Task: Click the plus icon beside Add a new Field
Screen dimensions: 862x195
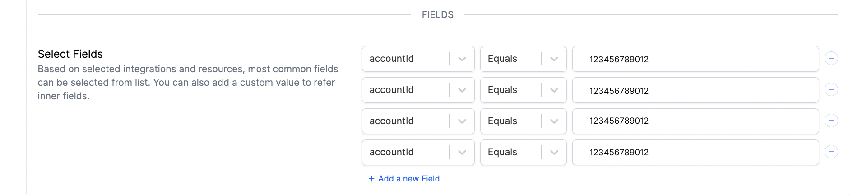Action: (x=371, y=179)
